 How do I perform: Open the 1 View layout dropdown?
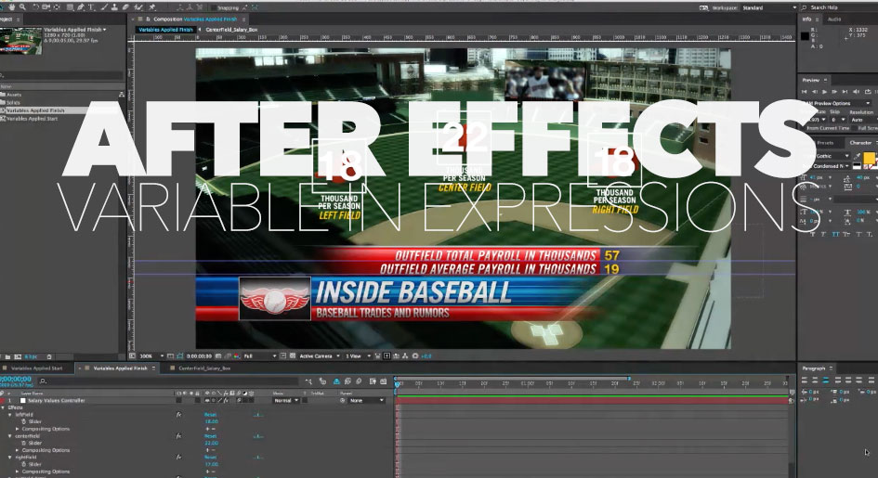[x=356, y=356]
